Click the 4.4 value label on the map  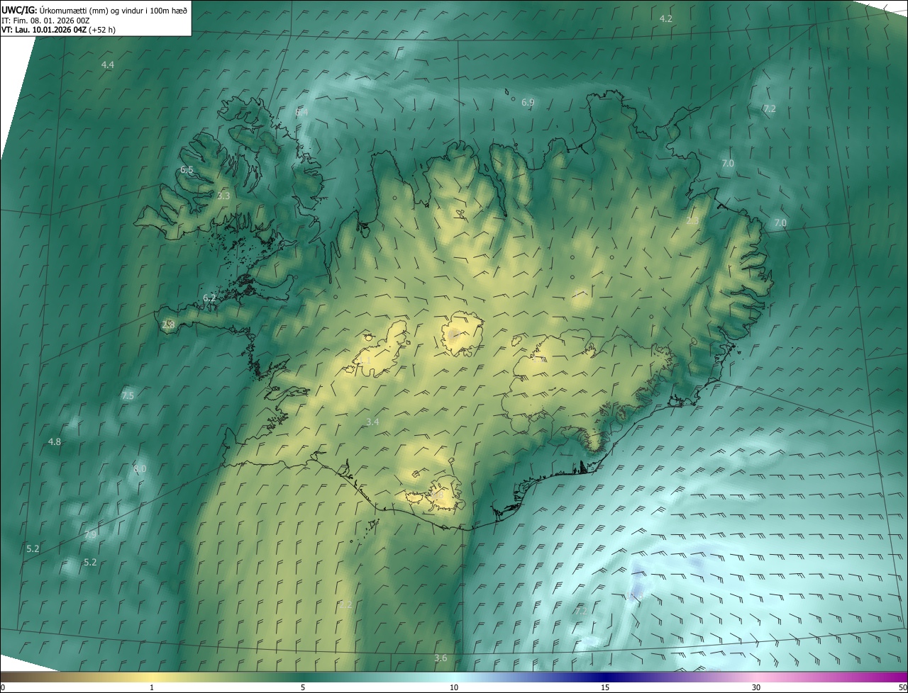(108, 64)
